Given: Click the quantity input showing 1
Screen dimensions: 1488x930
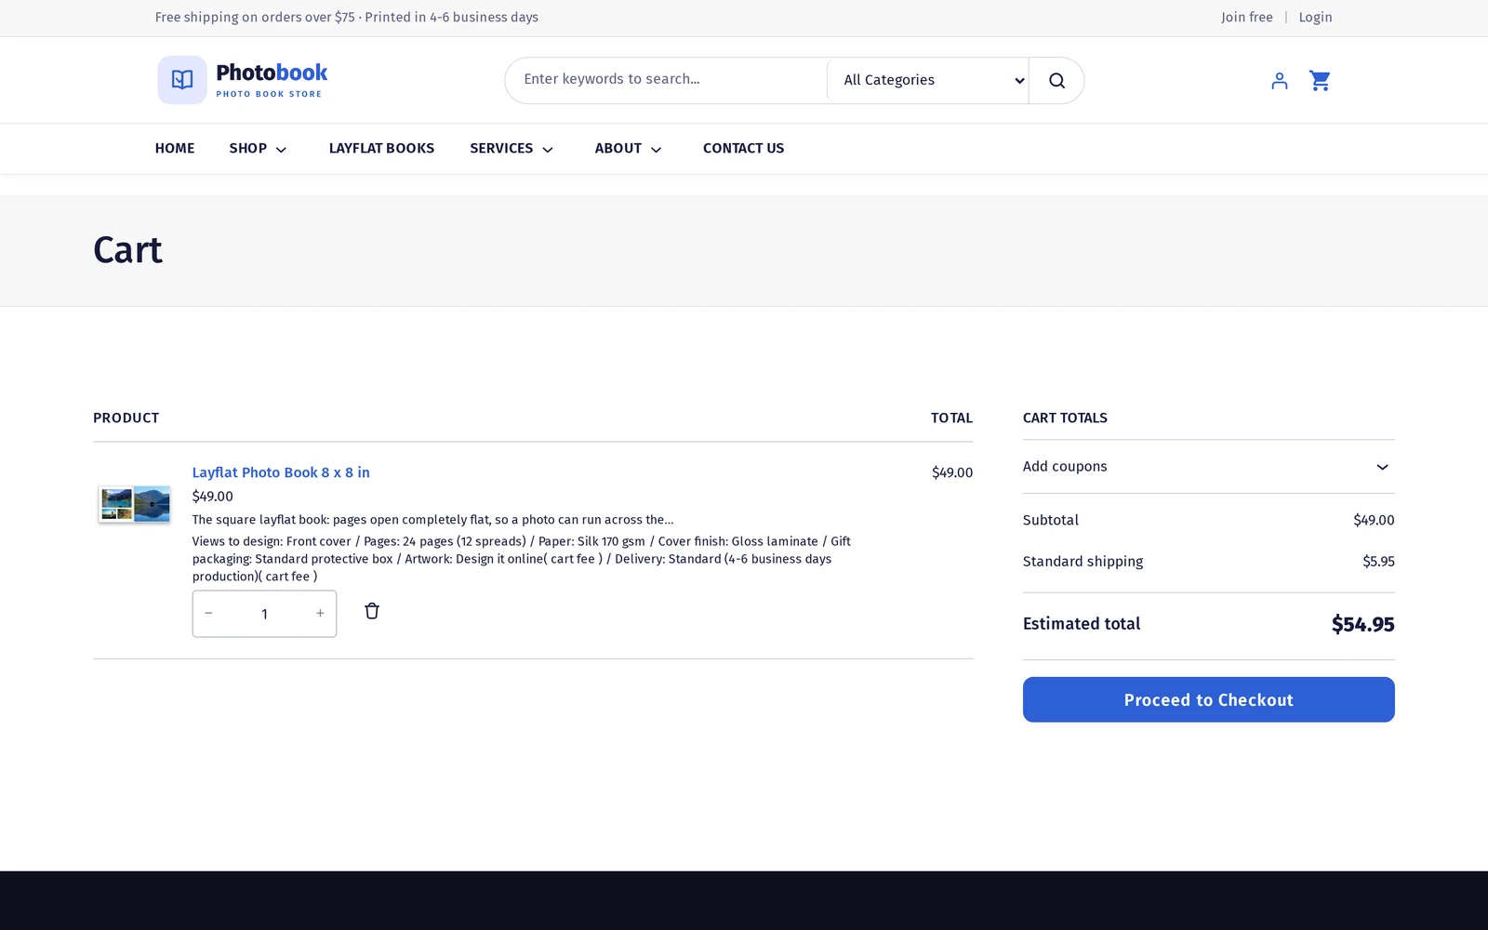Looking at the screenshot, I should click(x=264, y=614).
